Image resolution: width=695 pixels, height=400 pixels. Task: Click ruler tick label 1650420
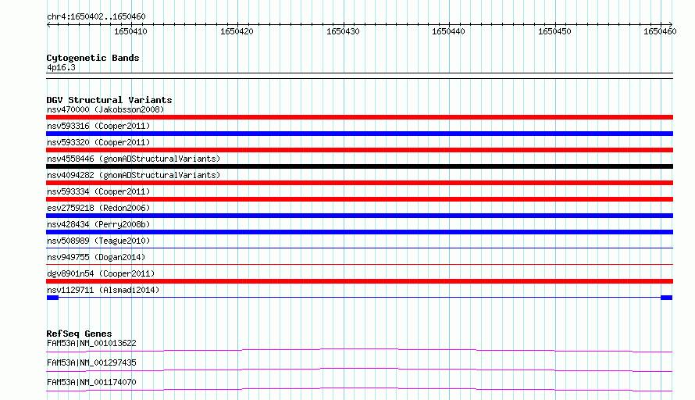(237, 31)
